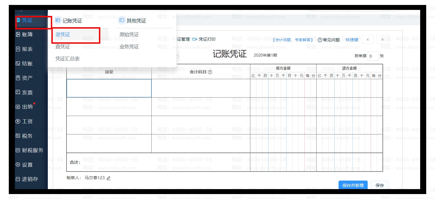Click the pencil icon next to 马尔泰123
The width and height of the screenshot is (435, 199).
[109, 178]
